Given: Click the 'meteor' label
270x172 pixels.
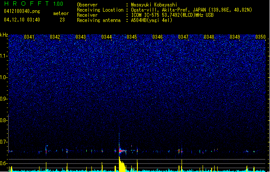Looking at the screenshot, I should click(61, 13).
